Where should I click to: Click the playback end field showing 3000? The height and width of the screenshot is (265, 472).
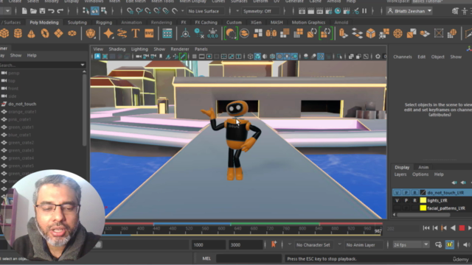246,245
